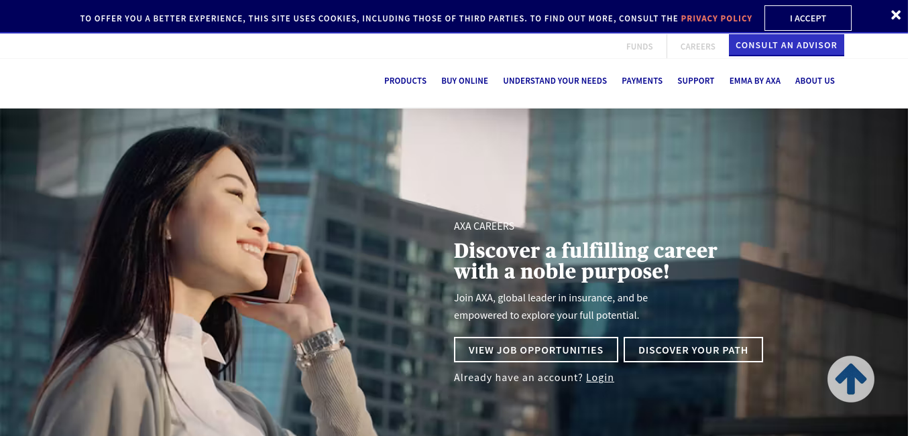
Task: Open the Payments menu item
Action: [x=642, y=80]
